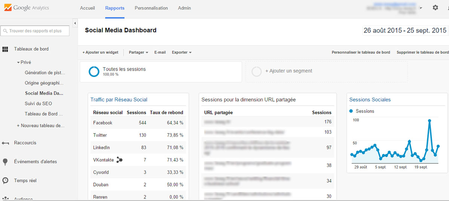Screen dimensions: 449x201
Task: Click the Douban row
Action: (x=138, y=185)
